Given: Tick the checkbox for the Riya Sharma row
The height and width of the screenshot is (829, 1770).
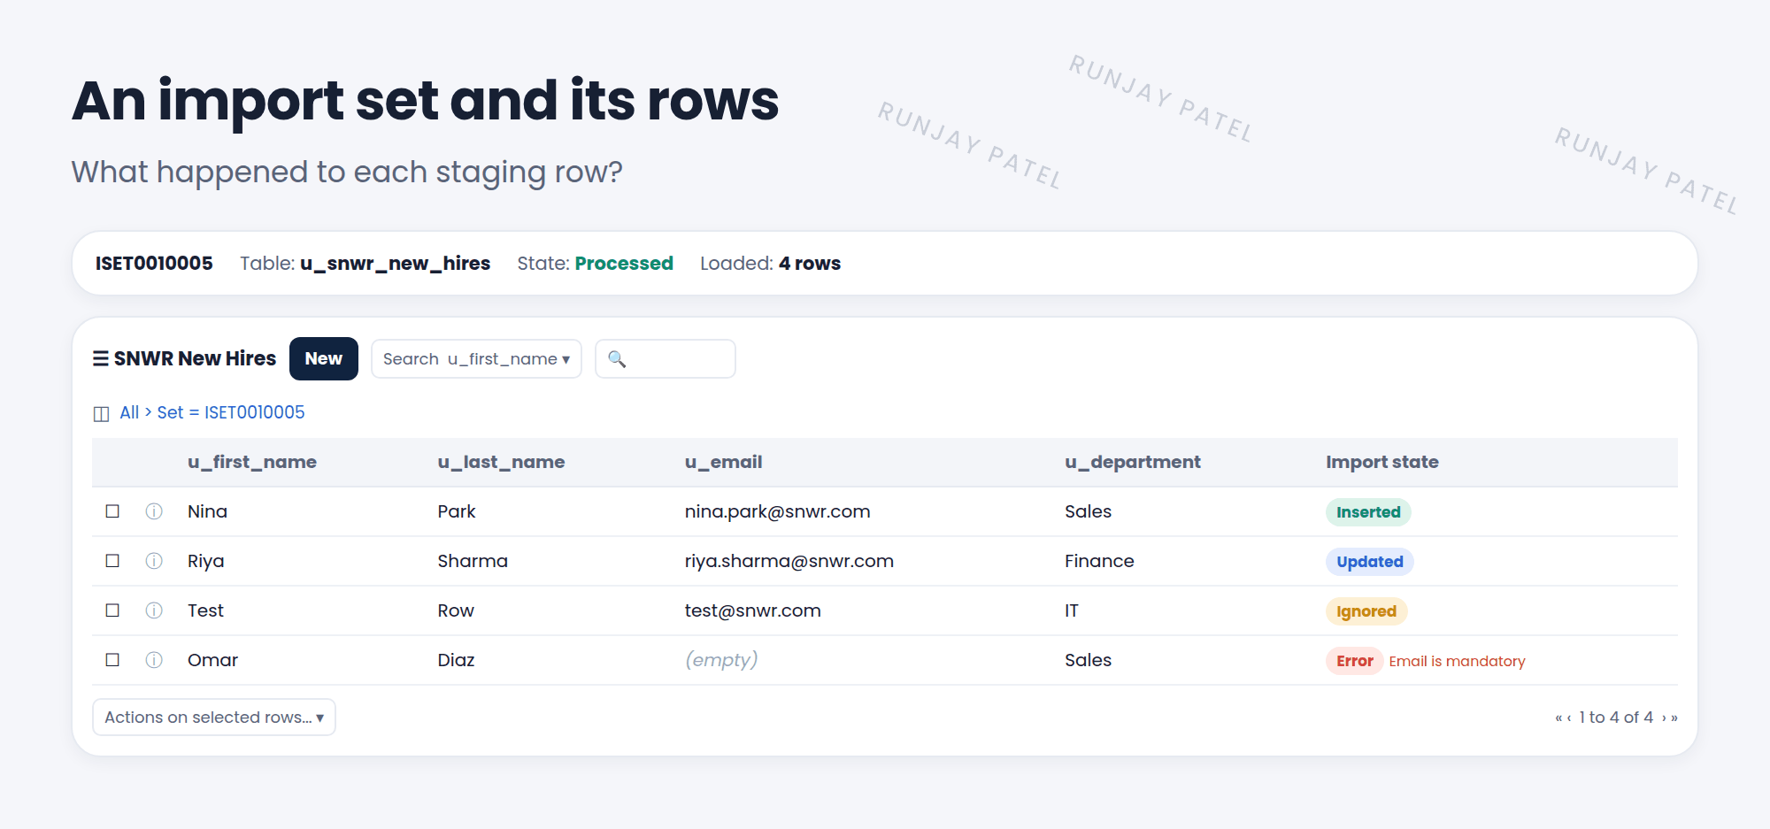Looking at the screenshot, I should [x=112, y=561].
